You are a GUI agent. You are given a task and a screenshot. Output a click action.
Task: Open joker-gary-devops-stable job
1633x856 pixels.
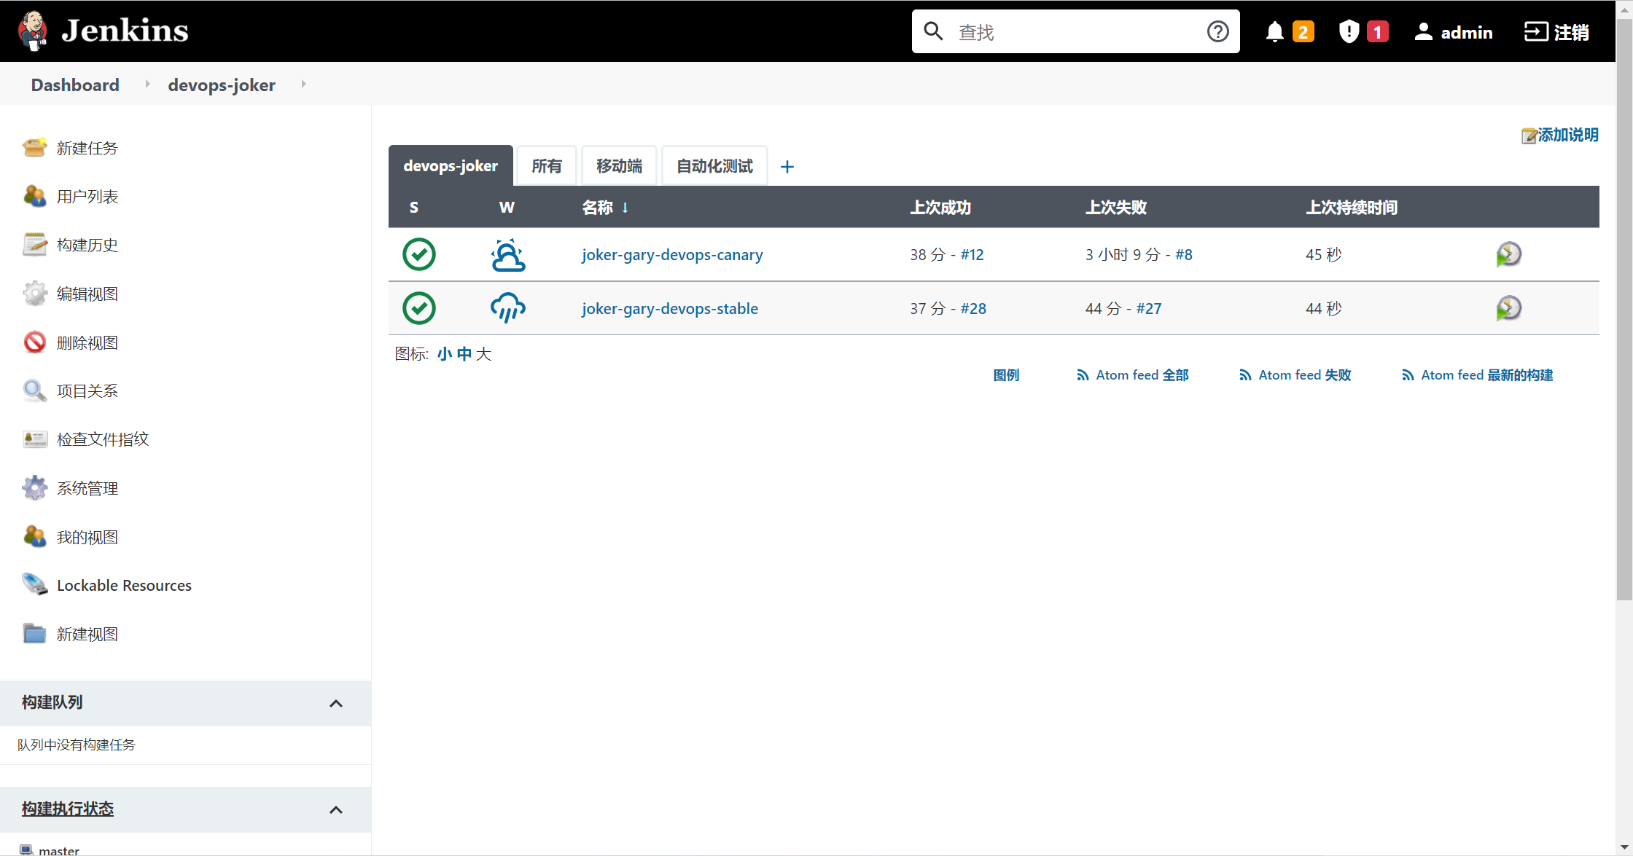coord(670,309)
